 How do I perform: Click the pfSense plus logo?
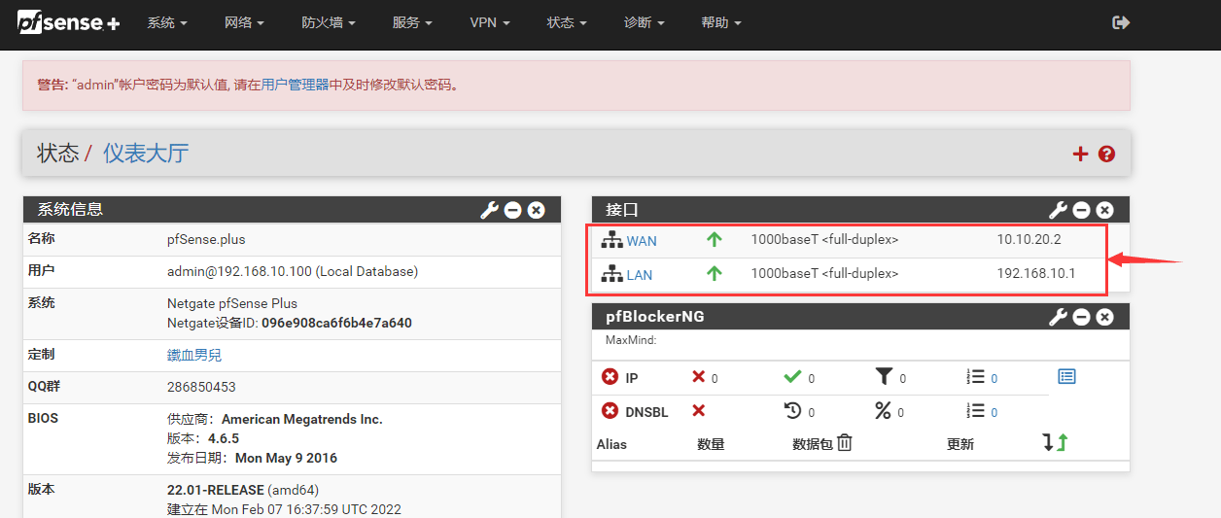(68, 22)
